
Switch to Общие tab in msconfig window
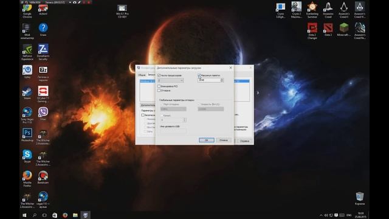coord(142,75)
